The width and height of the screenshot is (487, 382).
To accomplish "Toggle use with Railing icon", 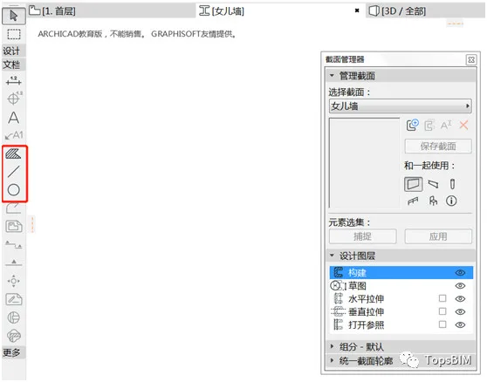I will [x=413, y=201].
